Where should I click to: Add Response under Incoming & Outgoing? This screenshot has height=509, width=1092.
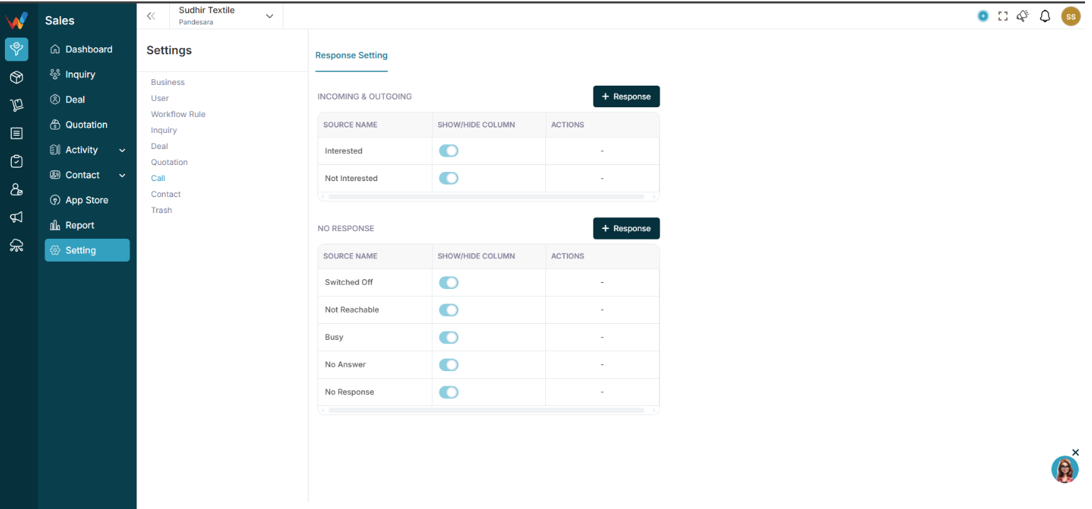(626, 97)
